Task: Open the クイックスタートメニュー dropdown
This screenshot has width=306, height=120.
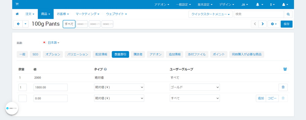Action: click(211, 14)
